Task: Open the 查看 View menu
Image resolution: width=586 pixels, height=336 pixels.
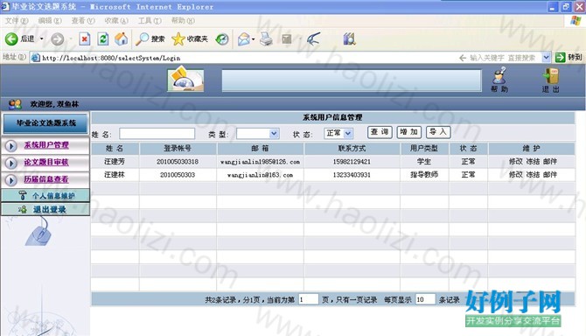Action: (x=83, y=20)
